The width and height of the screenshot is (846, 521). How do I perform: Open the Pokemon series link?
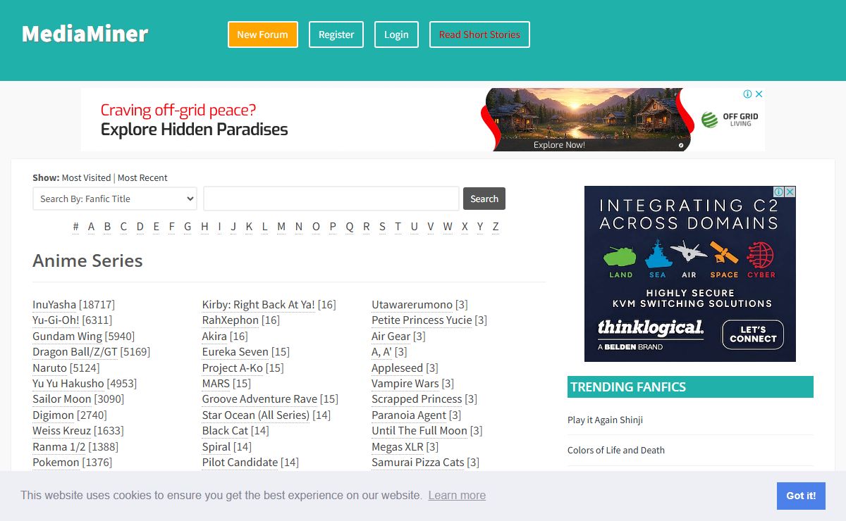(56, 463)
